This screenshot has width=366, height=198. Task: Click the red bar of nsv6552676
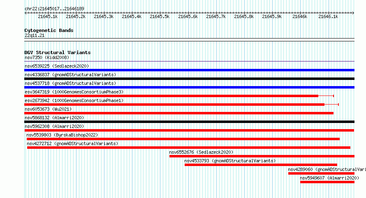pyautogui.click(x=262, y=156)
